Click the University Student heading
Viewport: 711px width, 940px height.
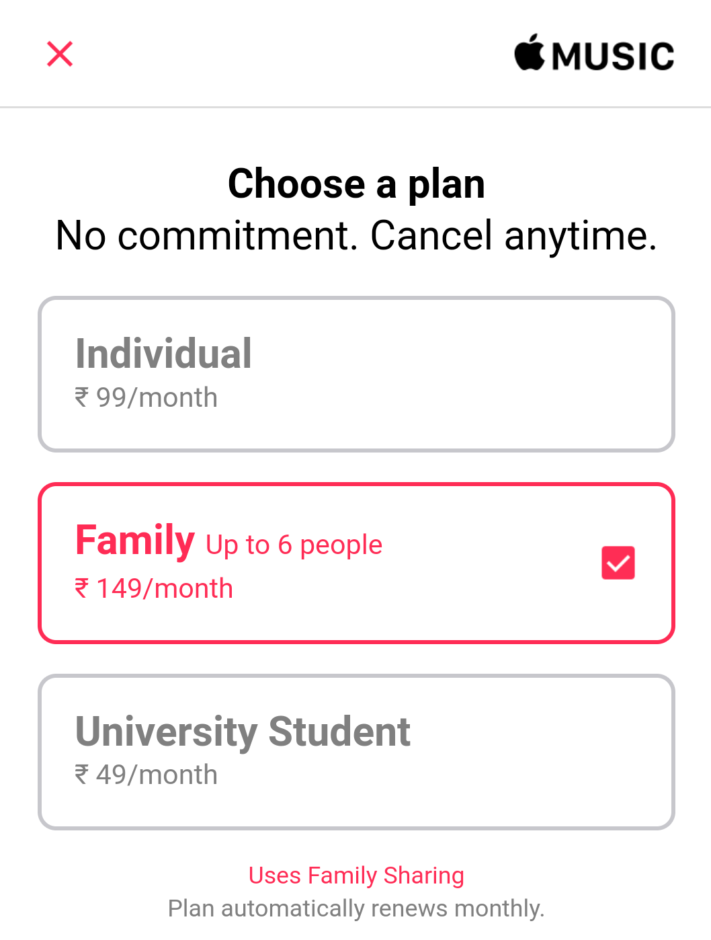click(x=243, y=732)
